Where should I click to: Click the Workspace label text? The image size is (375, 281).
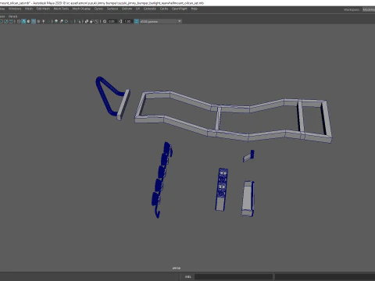(352, 9)
